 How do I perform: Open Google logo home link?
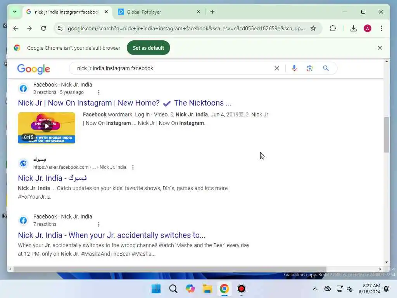pos(33,69)
